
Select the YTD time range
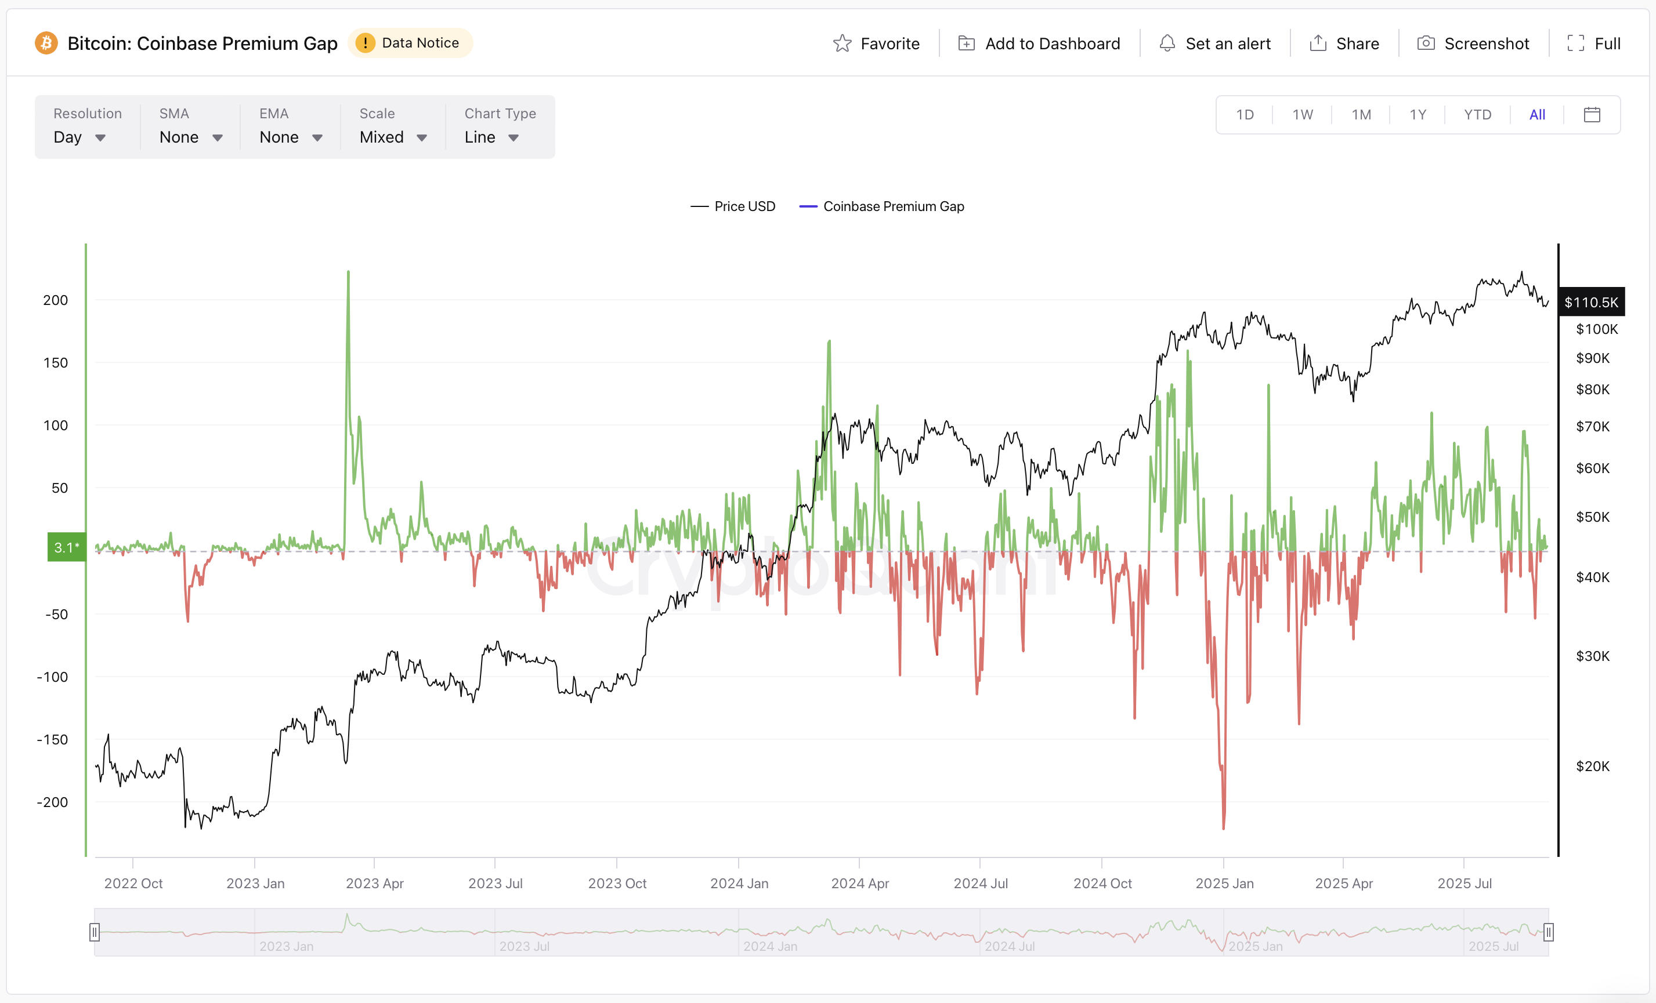point(1477,115)
